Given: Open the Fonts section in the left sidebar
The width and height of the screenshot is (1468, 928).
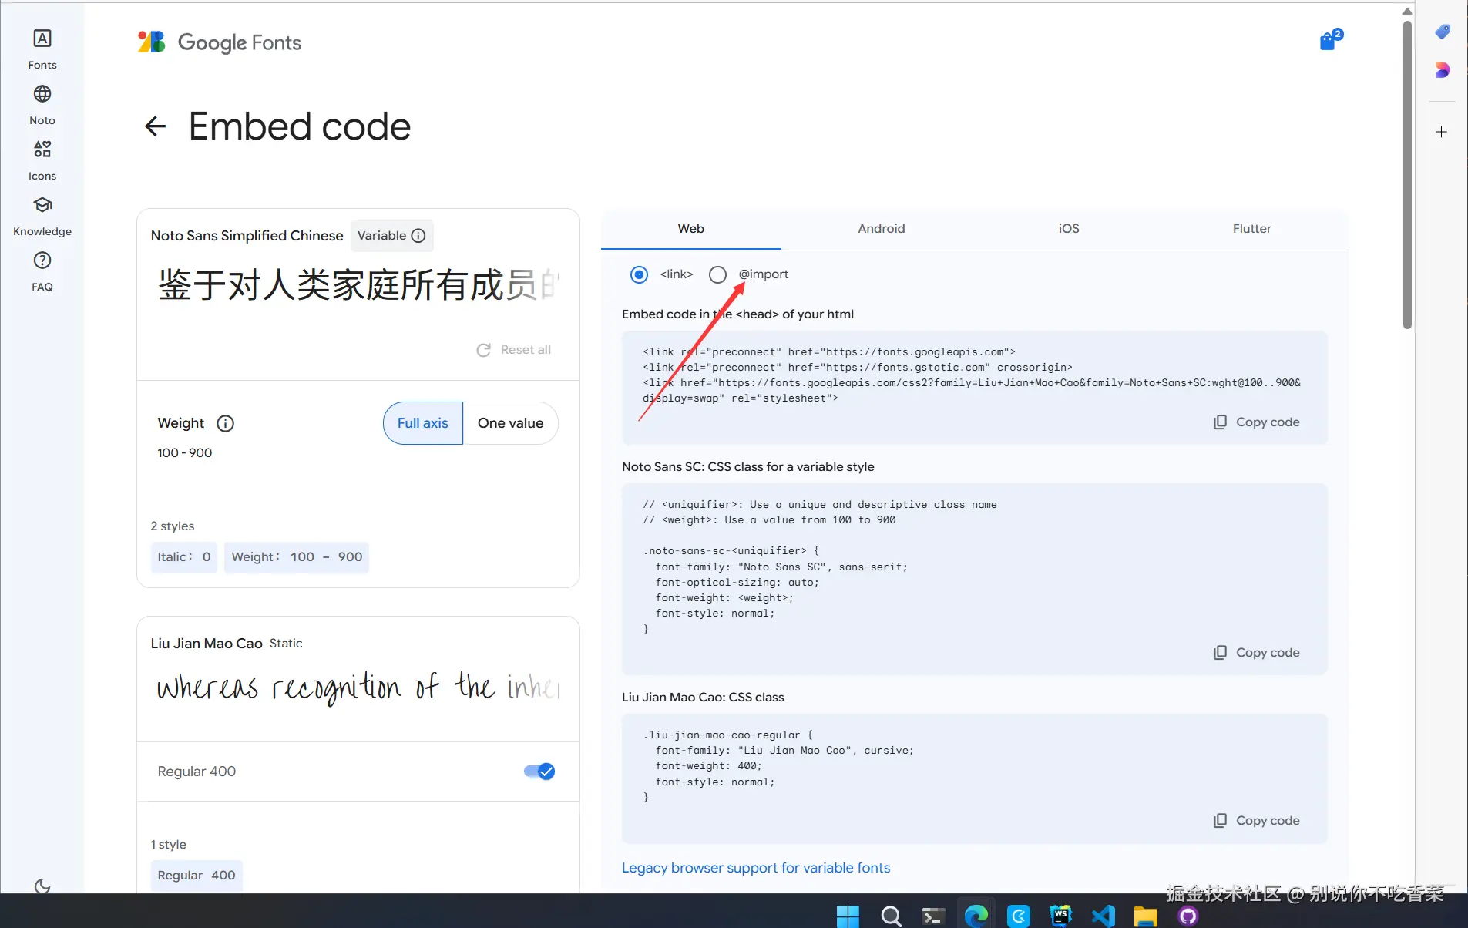Looking at the screenshot, I should tap(42, 49).
